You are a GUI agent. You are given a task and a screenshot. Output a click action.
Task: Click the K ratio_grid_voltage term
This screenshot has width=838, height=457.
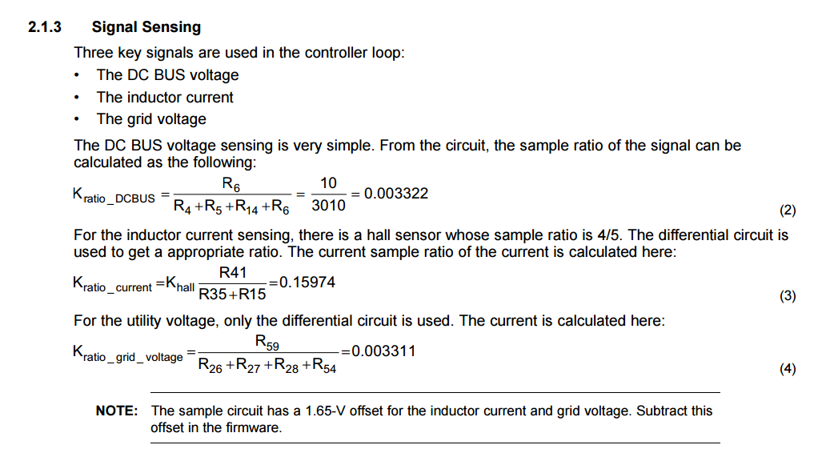(x=127, y=355)
